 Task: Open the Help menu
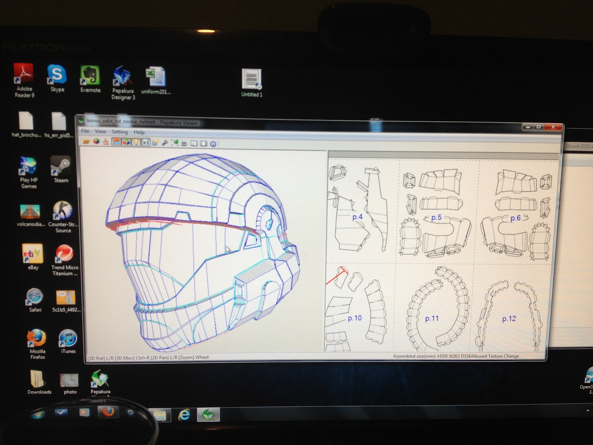(139, 132)
